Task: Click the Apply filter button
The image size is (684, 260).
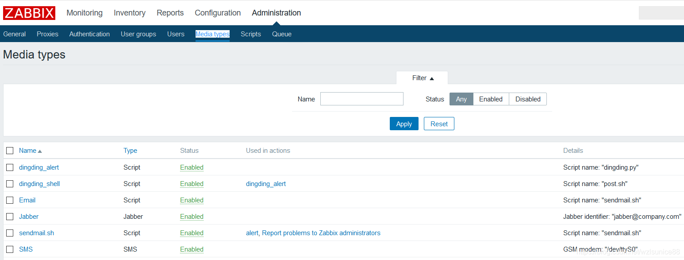Action: coord(404,124)
